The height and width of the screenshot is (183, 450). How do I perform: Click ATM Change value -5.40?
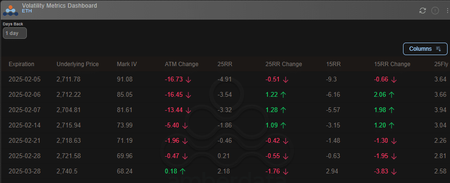point(172,126)
